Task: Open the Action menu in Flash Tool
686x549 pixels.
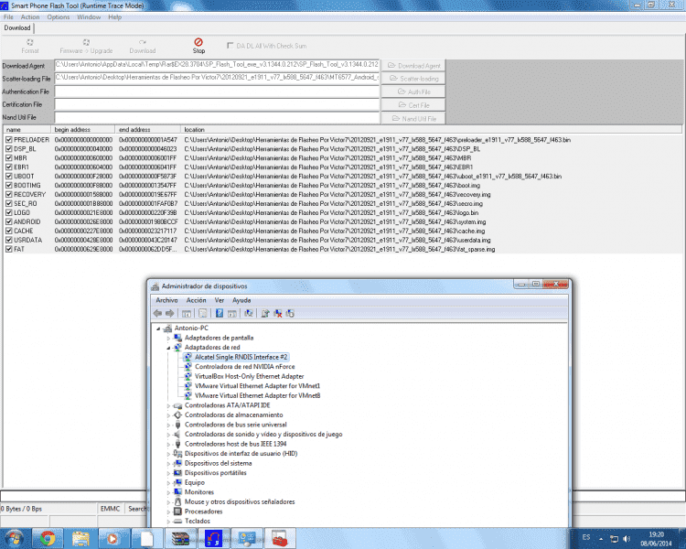Action: (30, 17)
